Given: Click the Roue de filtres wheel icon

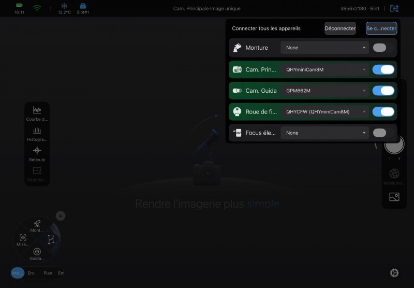Looking at the screenshot, I should pos(237,112).
